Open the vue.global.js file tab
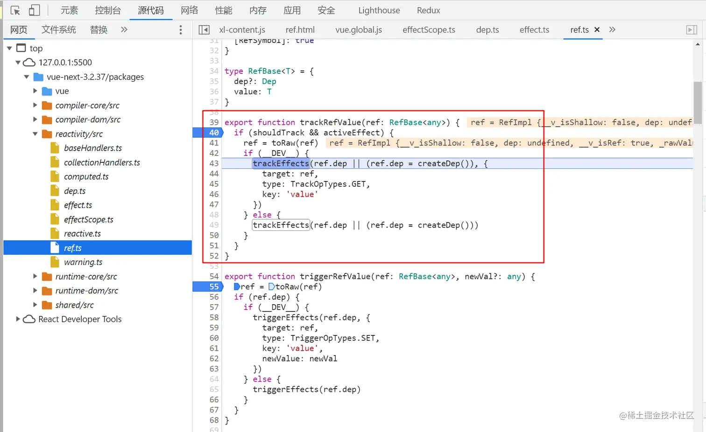 [x=359, y=30]
